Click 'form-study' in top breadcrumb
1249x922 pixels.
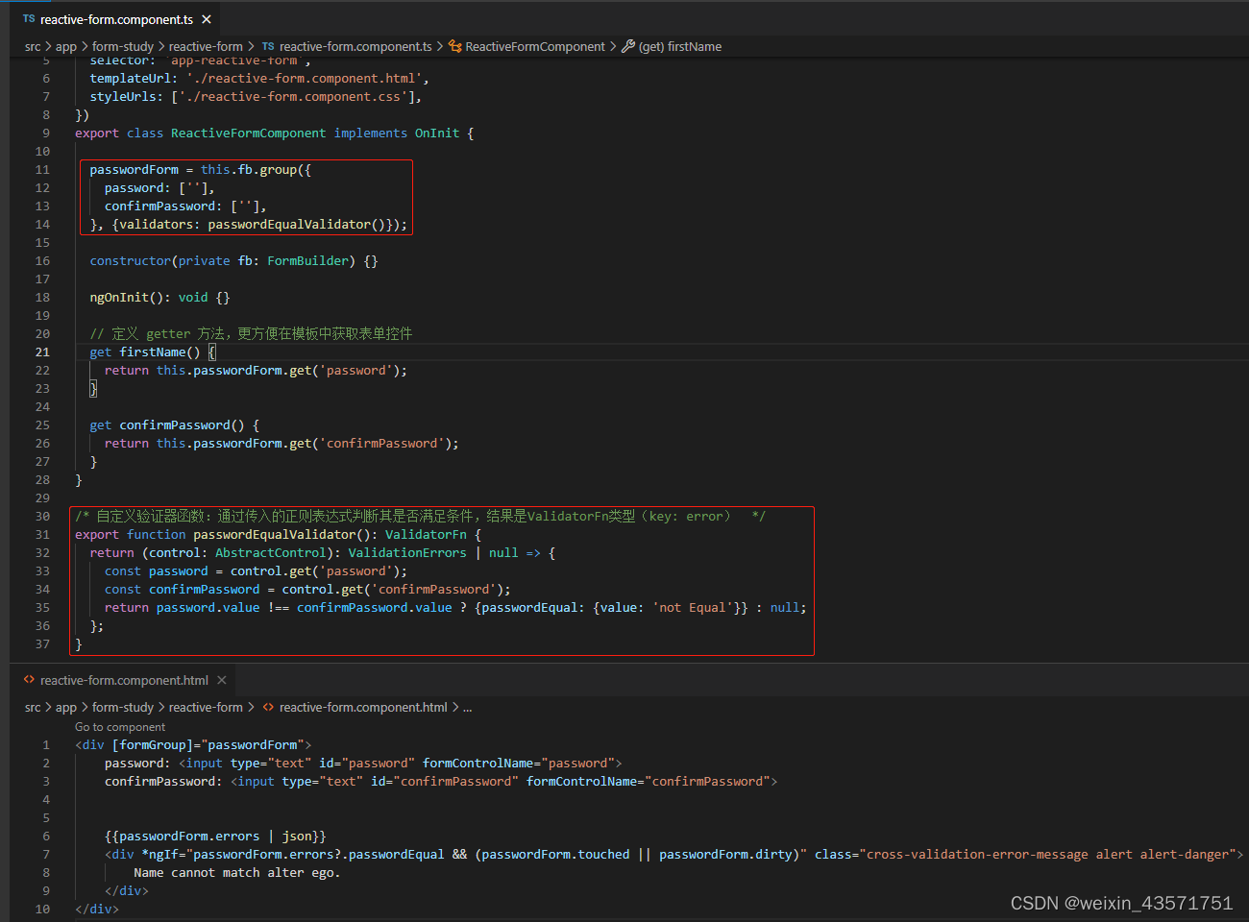click(x=123, y=46)
